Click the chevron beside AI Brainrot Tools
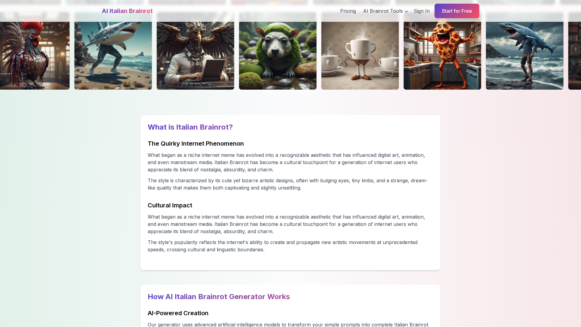Image resolution: width=581 pixels, height=327 pixels. pos(406,12)
